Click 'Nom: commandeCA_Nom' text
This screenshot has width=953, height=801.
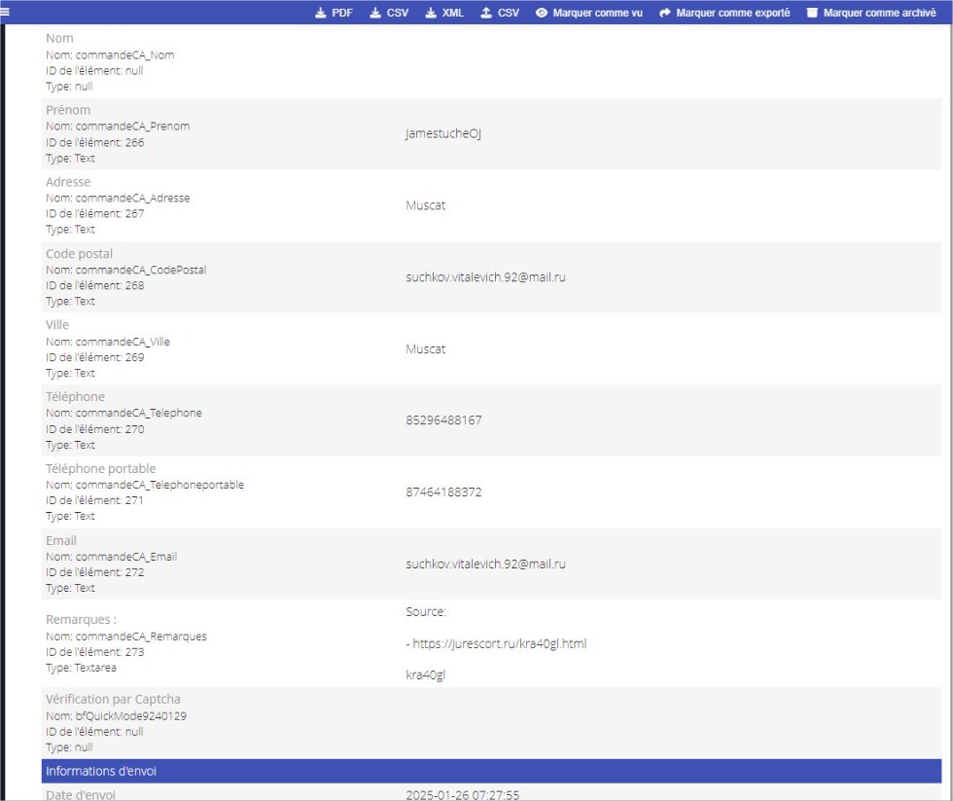110,55
